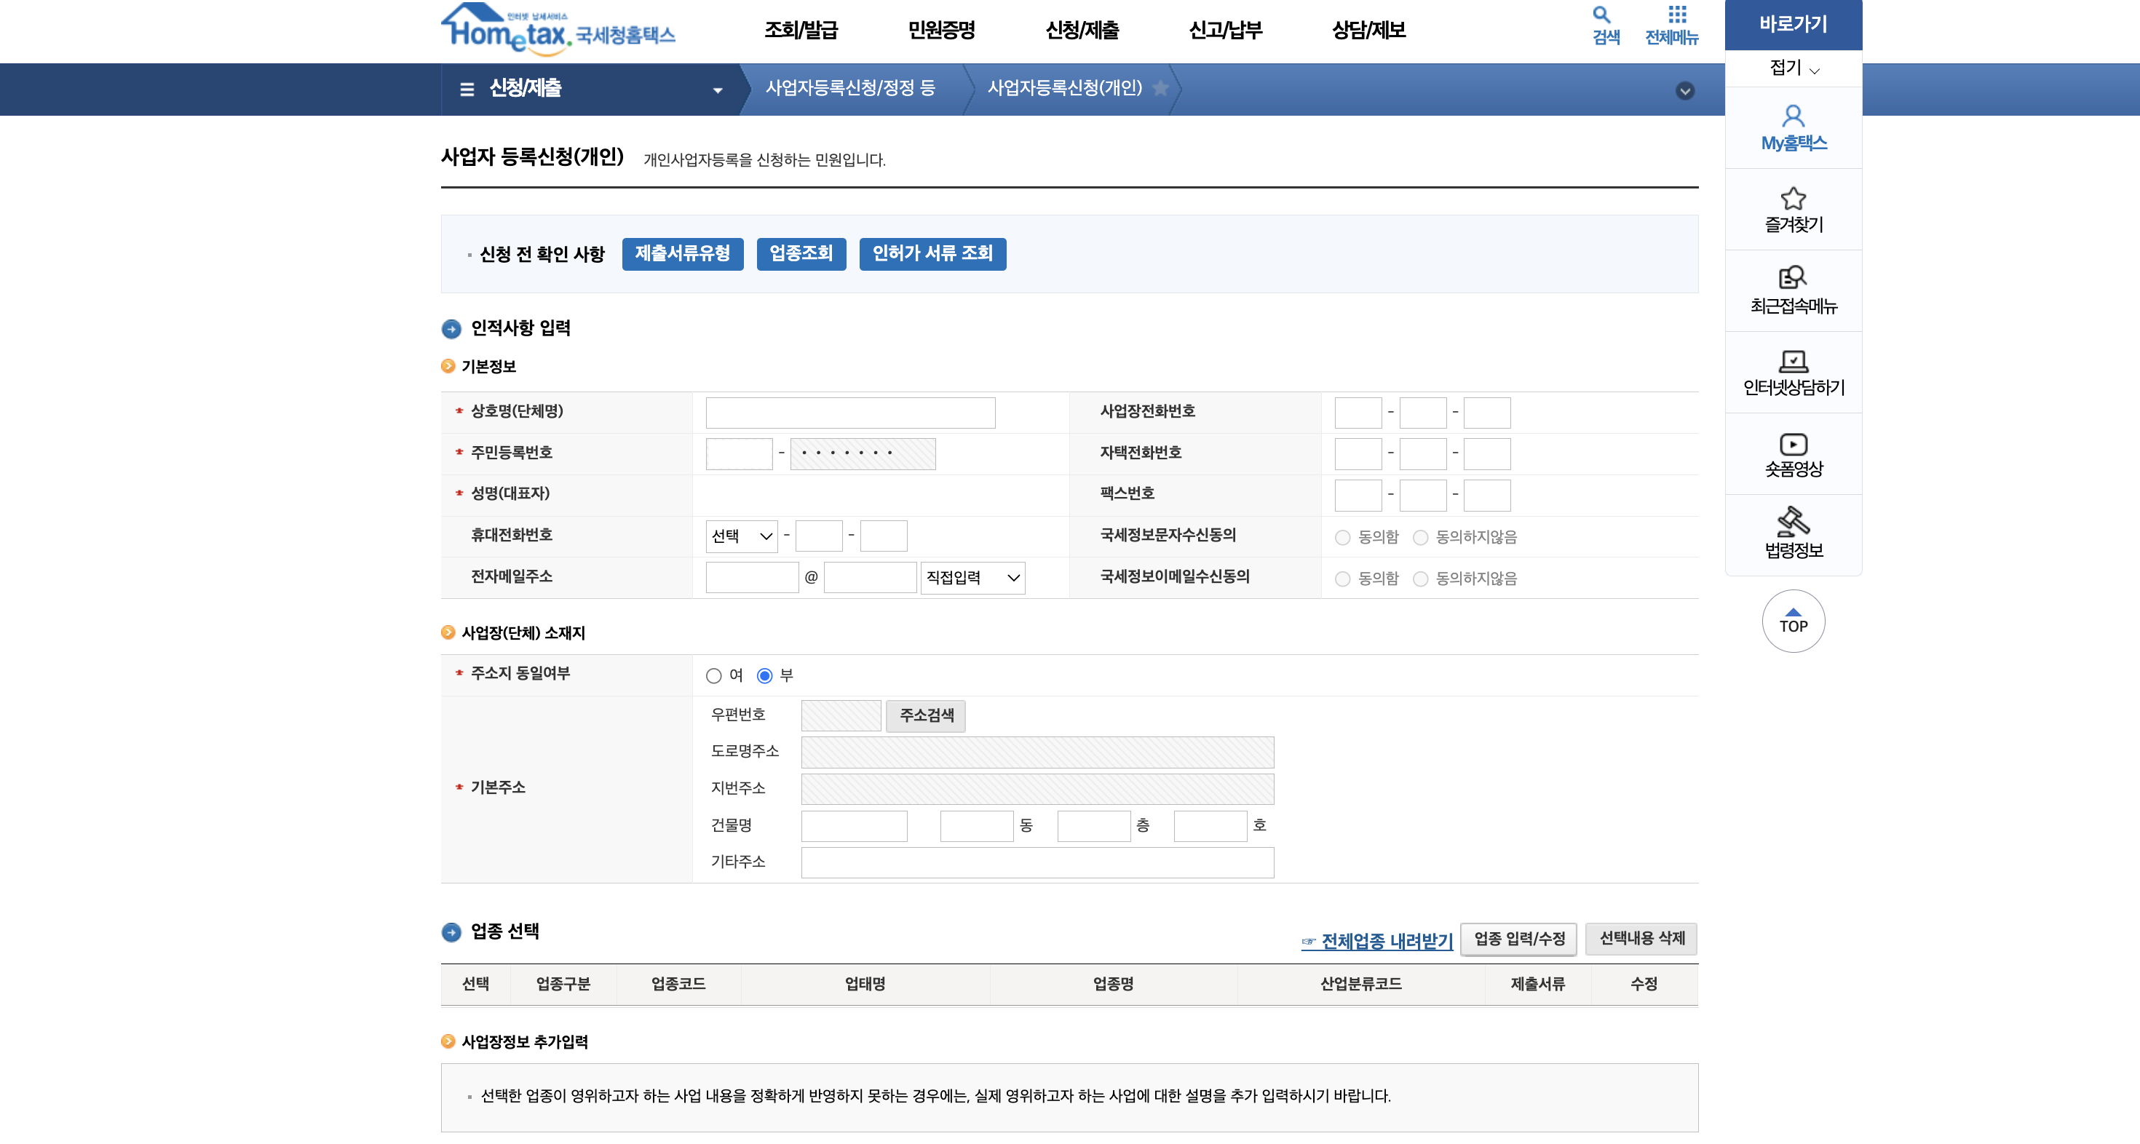Open 조회/발급 top menu
Image resolution: width=2140 pixels, height=1144 pixels.
click(801, 31)
